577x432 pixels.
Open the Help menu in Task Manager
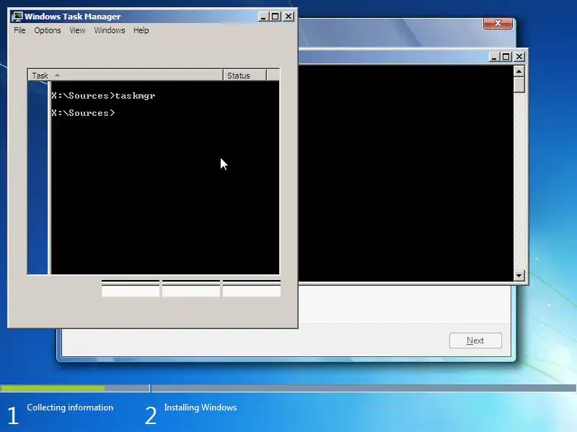(x=141, y=30)
